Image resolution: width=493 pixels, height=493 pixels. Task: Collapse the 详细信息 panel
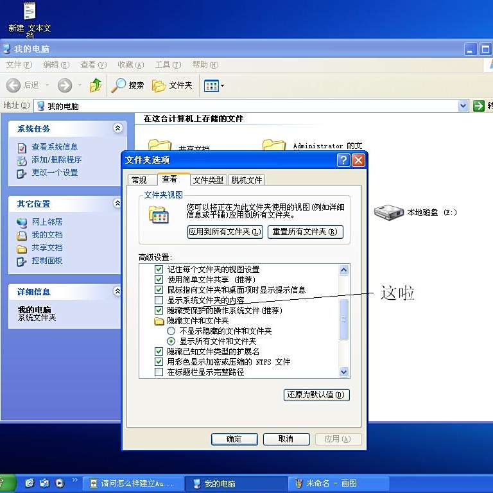[117, 291]
